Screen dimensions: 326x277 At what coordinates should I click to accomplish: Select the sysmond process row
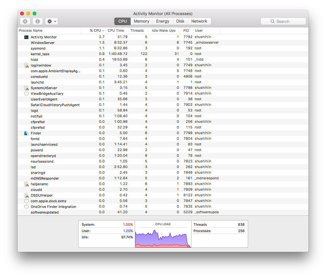(163, 48)
